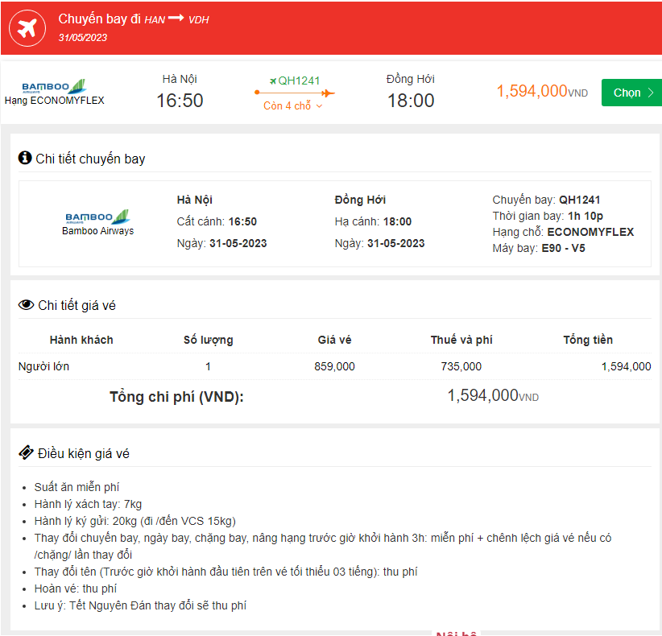Image resolution: width=662 pixels, height=636 pixels.
Task: Click the info icon beside Chi tiết chuyến bay
Action: point(25,158)
